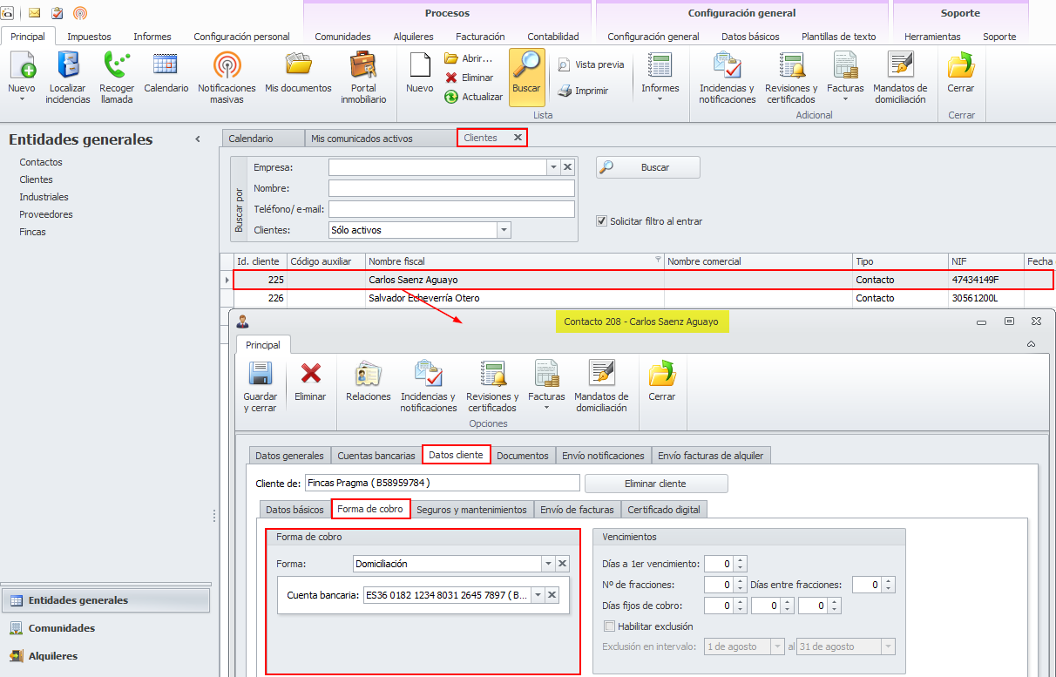Click Nº de fracciones spin field
1056x677 pixels.
725,585
